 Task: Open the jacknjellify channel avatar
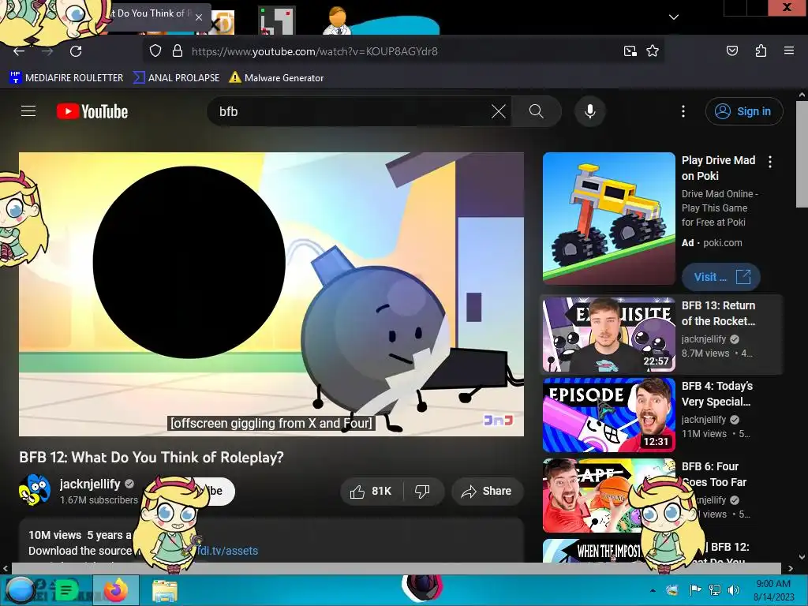coord(35,489)
